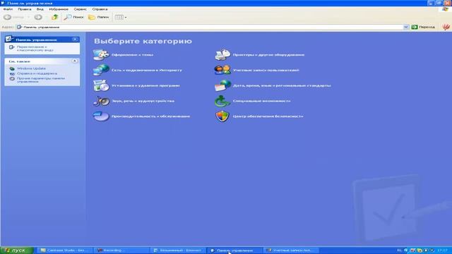The image size is (452, 254).
Task: Open the Избранное menu
Action: 59,9
